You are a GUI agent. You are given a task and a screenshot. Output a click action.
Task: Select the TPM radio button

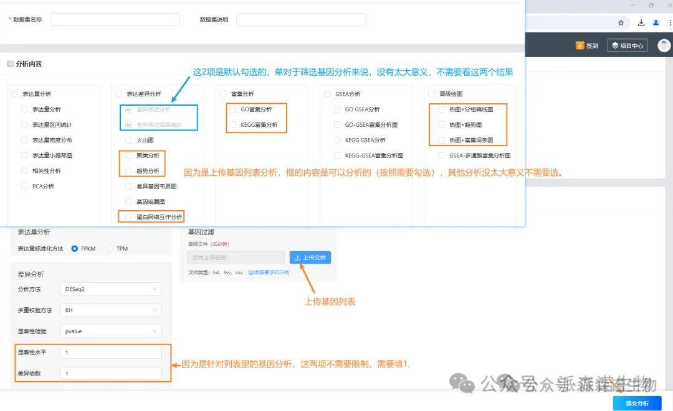[110, 249]
